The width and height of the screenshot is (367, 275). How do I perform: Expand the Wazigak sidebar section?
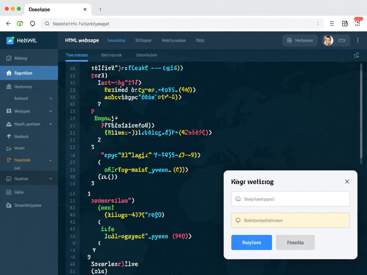(x=50, y=111)
